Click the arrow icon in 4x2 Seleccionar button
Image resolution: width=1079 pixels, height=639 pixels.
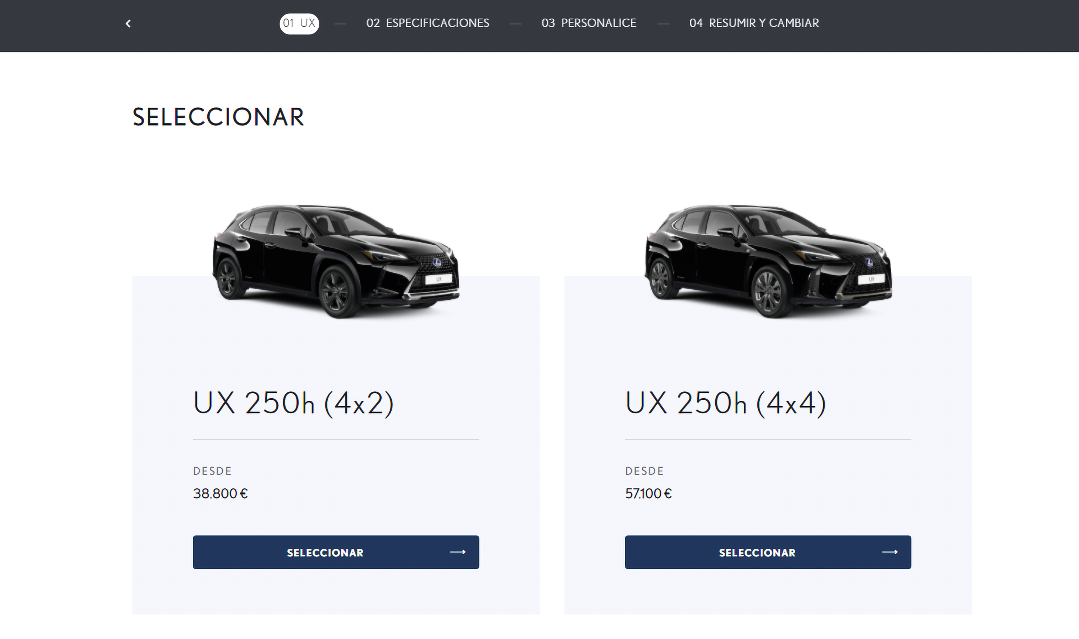[457, 552]
